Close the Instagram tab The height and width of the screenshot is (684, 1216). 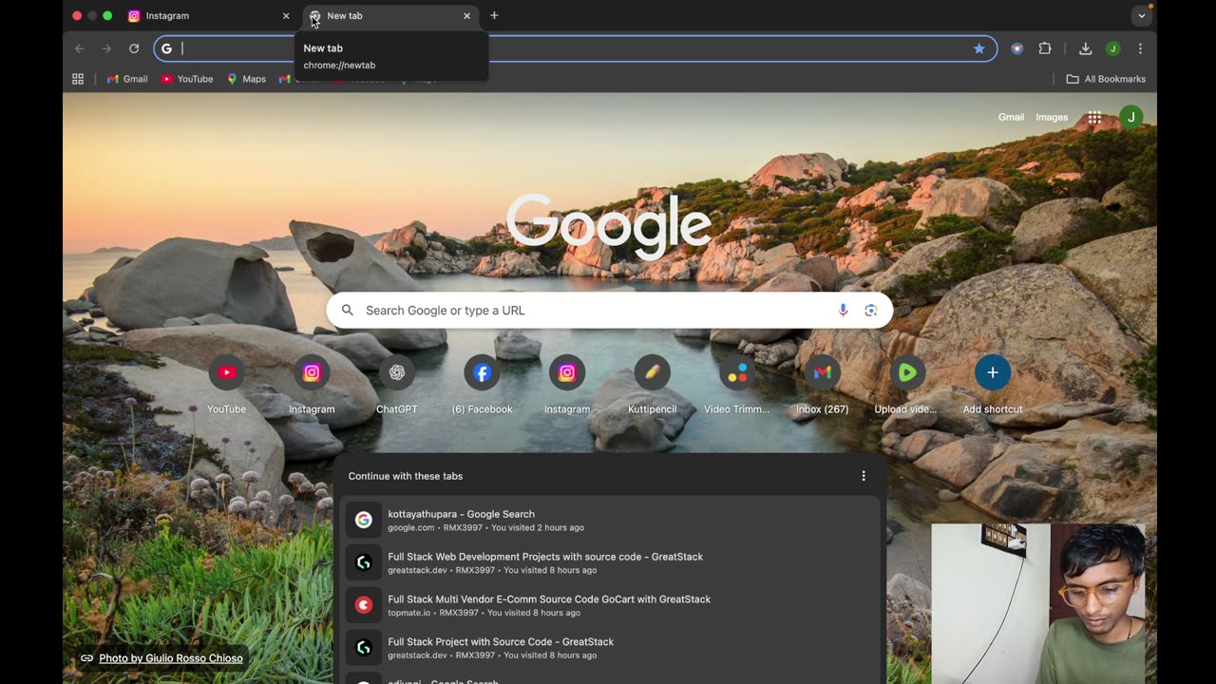(286, 16)
